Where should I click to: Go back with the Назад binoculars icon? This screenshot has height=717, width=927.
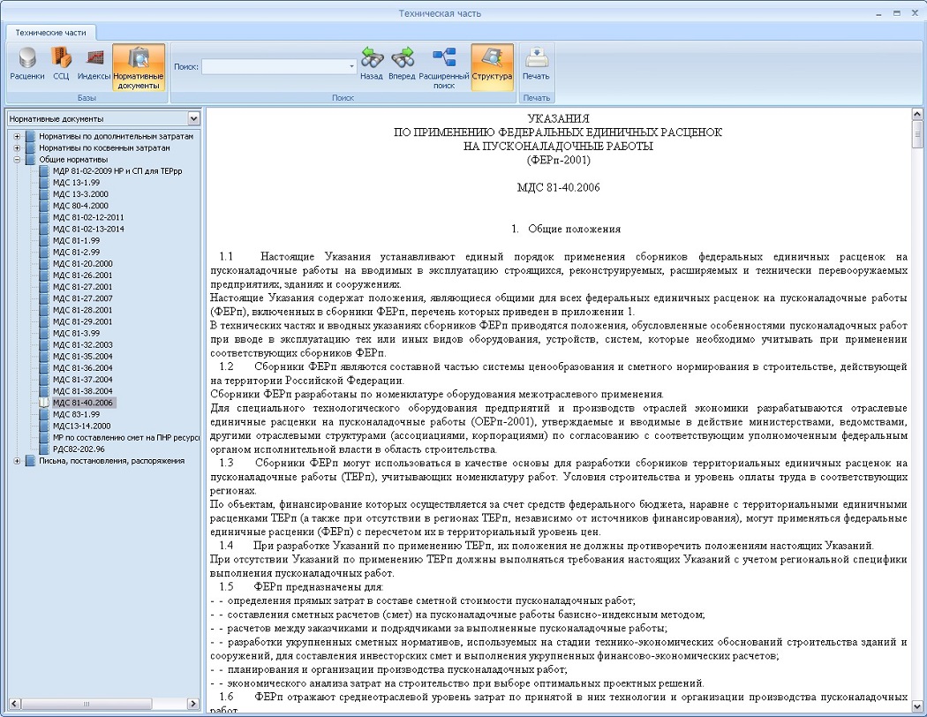[x=372, y=64]
